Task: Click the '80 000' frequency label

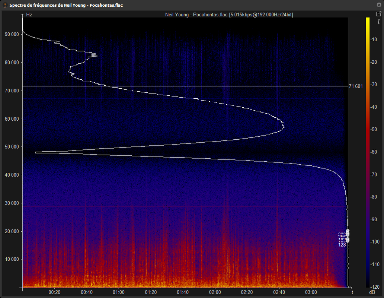Action: 12,63
